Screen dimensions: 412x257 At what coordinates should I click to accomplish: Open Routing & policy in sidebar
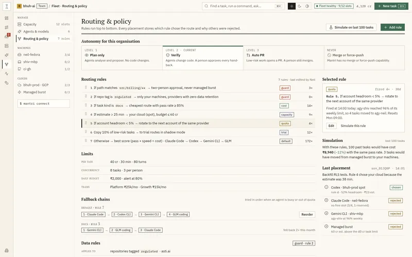coord(44,39)
